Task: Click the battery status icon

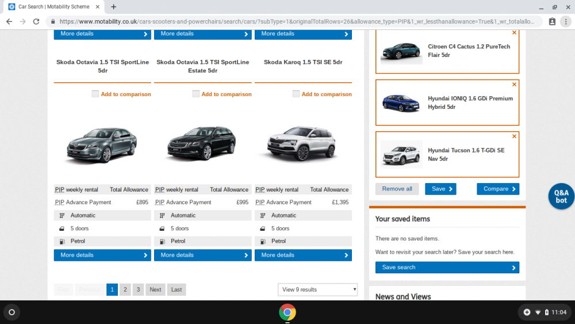Action: point(546,312)
